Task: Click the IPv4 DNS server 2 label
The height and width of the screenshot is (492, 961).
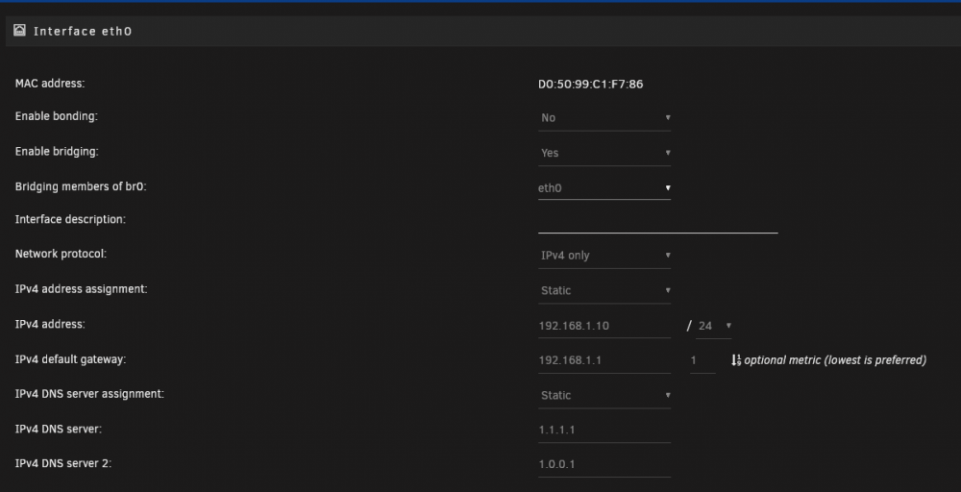Action: tap(63, 463)
